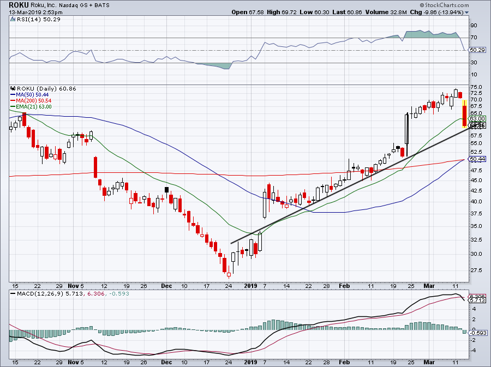Viewport: 491px width, 367px height.
Task: Click the candlestick icon before ROKU (Daily)
Action: (x=13, y=88)
